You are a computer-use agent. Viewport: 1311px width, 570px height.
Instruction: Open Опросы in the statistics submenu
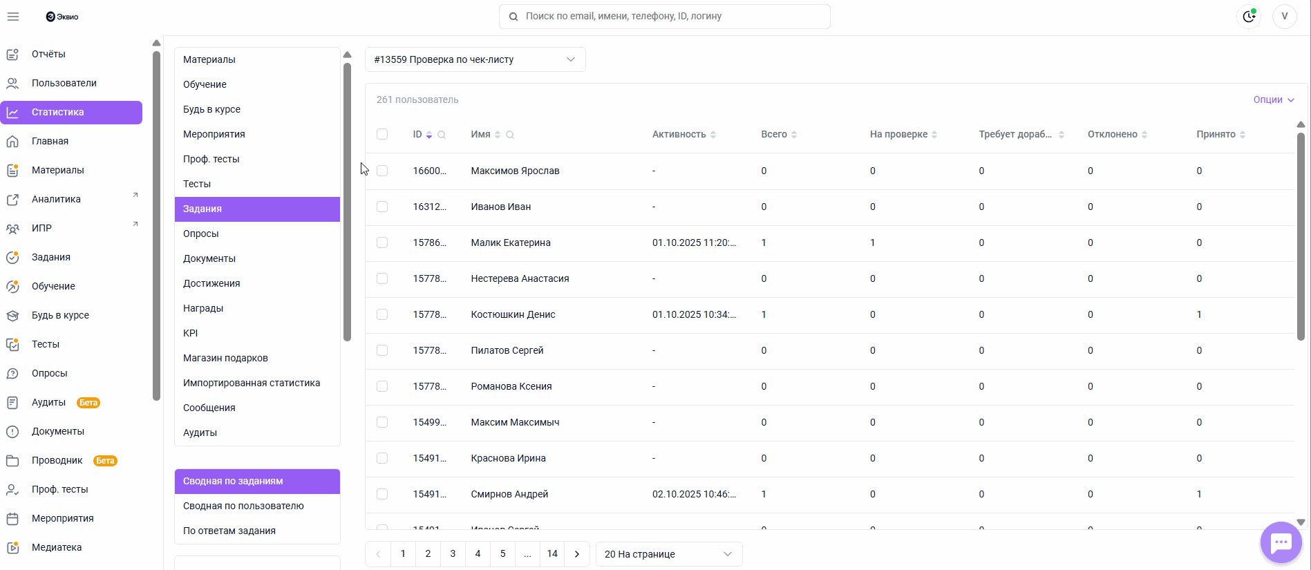coord(201,234)
